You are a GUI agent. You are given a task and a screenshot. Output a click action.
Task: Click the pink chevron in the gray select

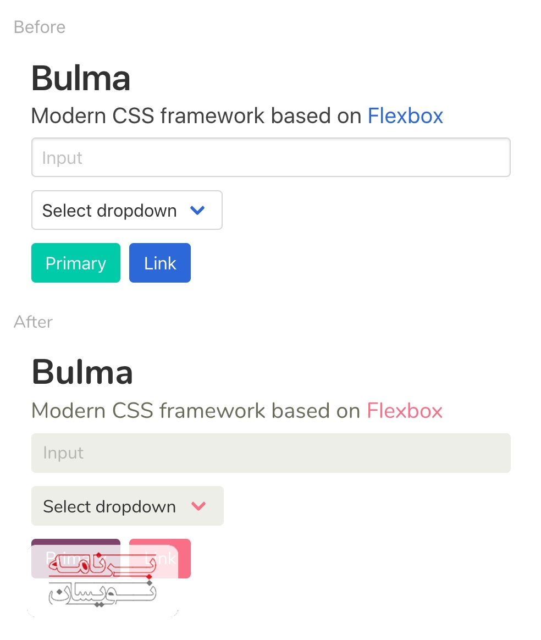[x=198, y=506]
